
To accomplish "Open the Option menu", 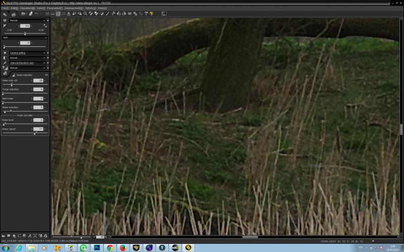I will 90,8.
